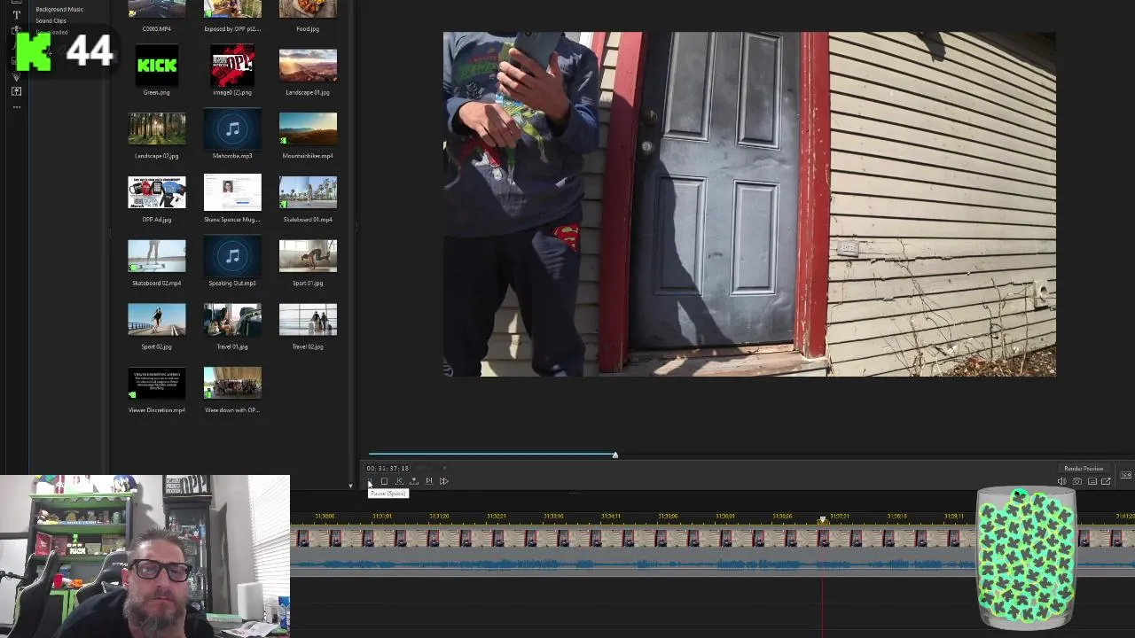This screenshot has height=638, width=1135.
Task: Step to the previous frame
Action: tap(399, 481)
